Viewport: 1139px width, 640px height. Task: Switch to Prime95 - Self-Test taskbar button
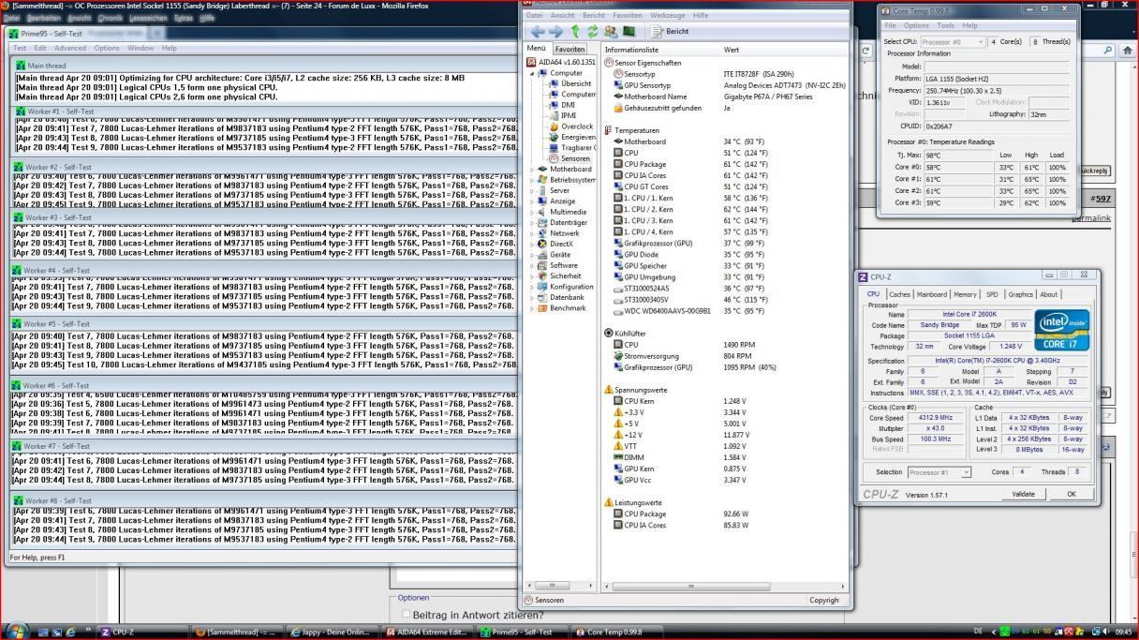pyautogui.click(x=523, y=633)
